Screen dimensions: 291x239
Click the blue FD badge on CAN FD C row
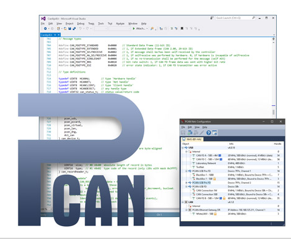tap(221, 160)
